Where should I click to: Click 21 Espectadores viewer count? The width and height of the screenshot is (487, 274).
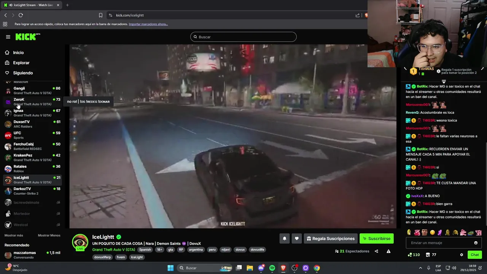click(x=352, y=251)
